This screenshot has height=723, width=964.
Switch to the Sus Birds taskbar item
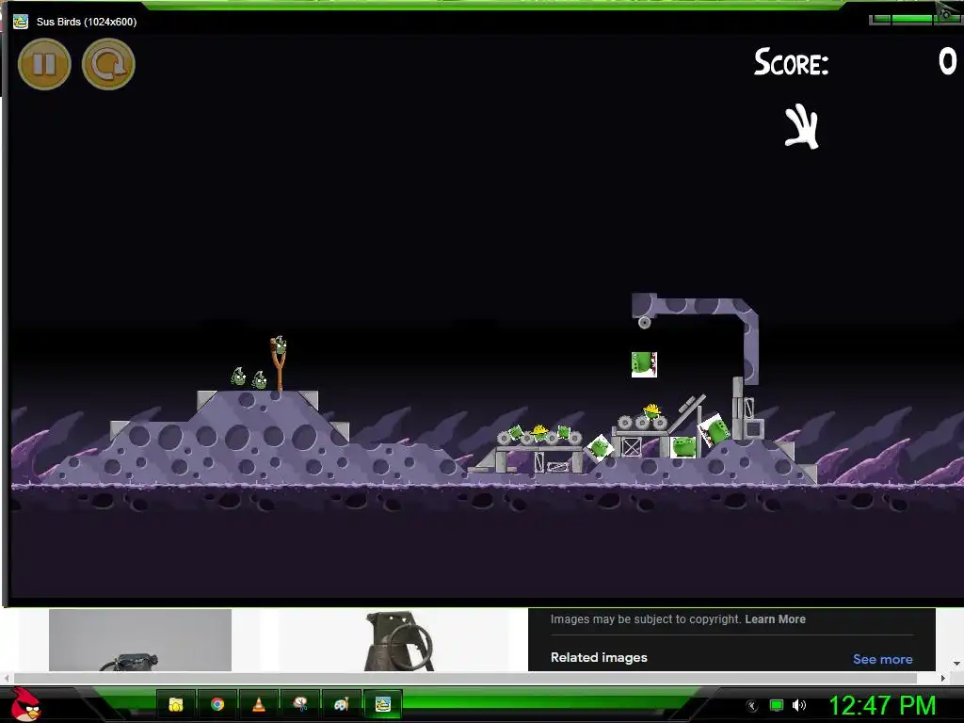[x=383, y=704]
